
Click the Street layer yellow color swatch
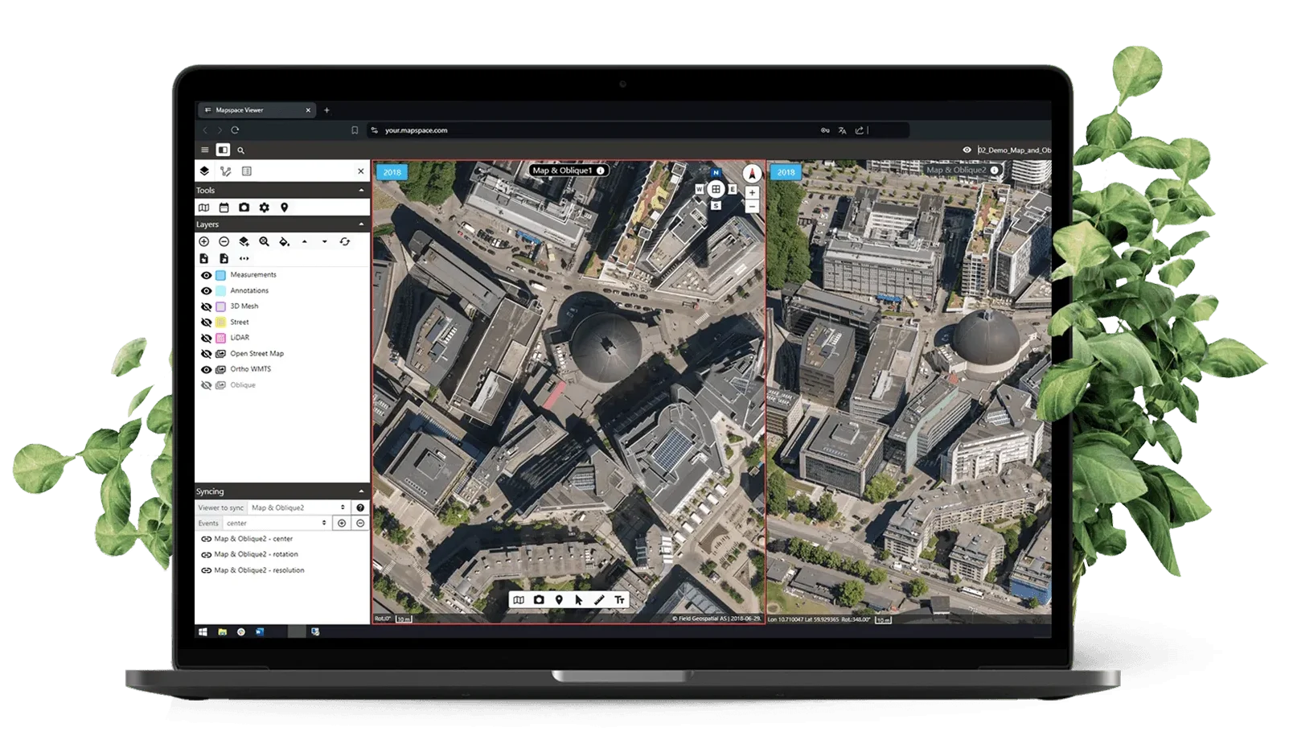click(x=220, y=322)
